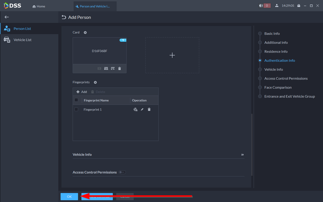Go back using the left arrow in sidebar
The image size is (323, 202).
point(6,17)
